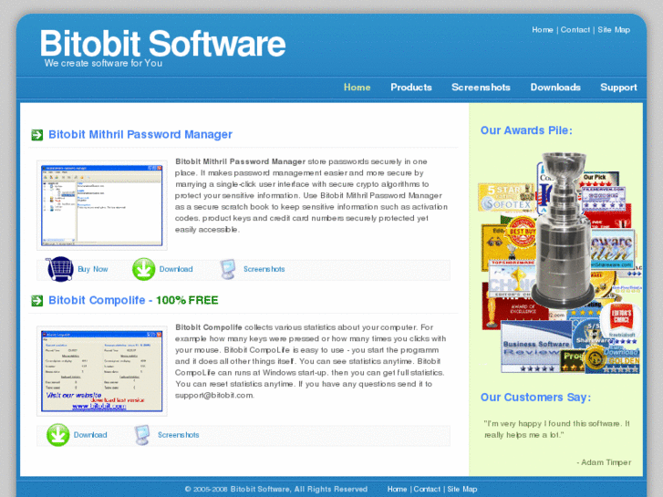Go to the Downloads navigation tab
Image resolution: width=663 pixels, height=497 pixels.
tap(555, 88)
